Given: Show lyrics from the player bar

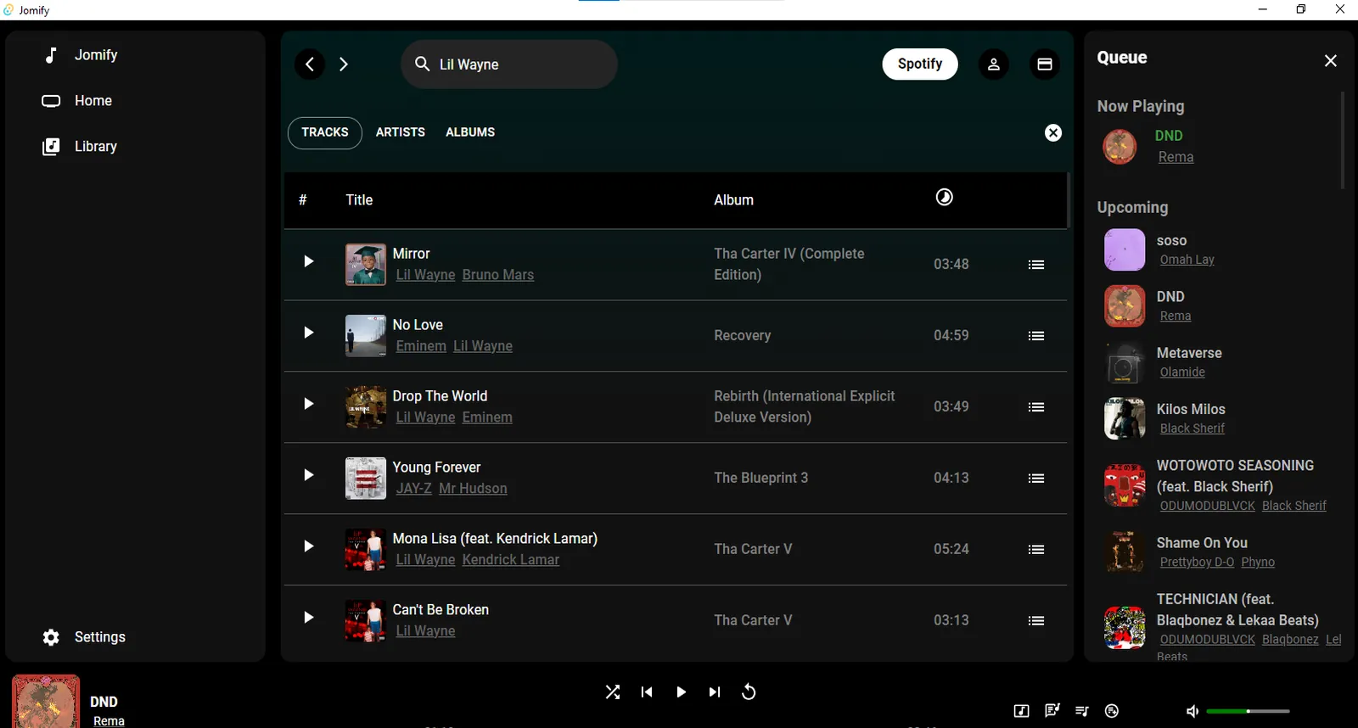Looking at the screenshot, I should coord(1052,711).
